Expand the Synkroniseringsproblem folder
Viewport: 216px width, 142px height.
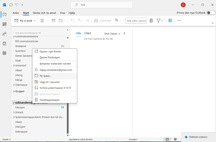point(14,117)
